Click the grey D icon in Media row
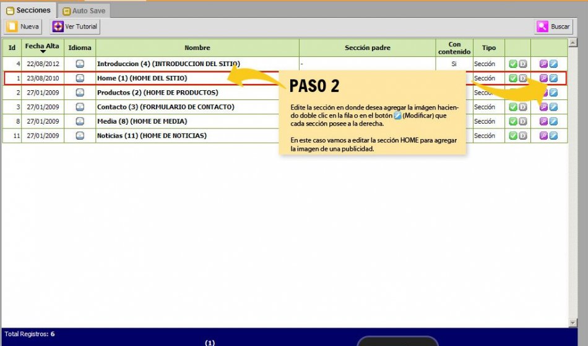588x346 pixels. [x=523, y=121]
